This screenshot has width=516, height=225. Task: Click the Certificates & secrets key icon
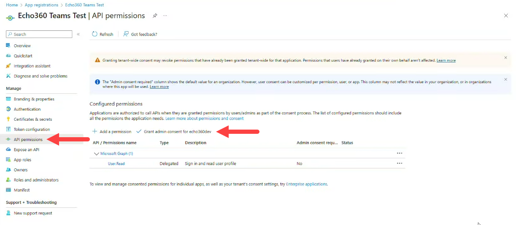(x=8, y=119)
